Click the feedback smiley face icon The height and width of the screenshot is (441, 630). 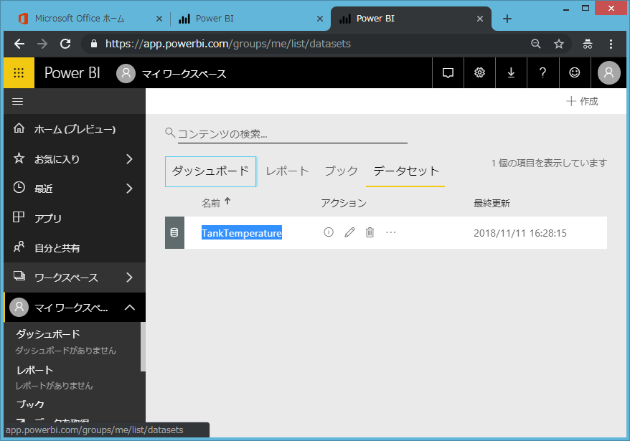(x=575, y=72)
